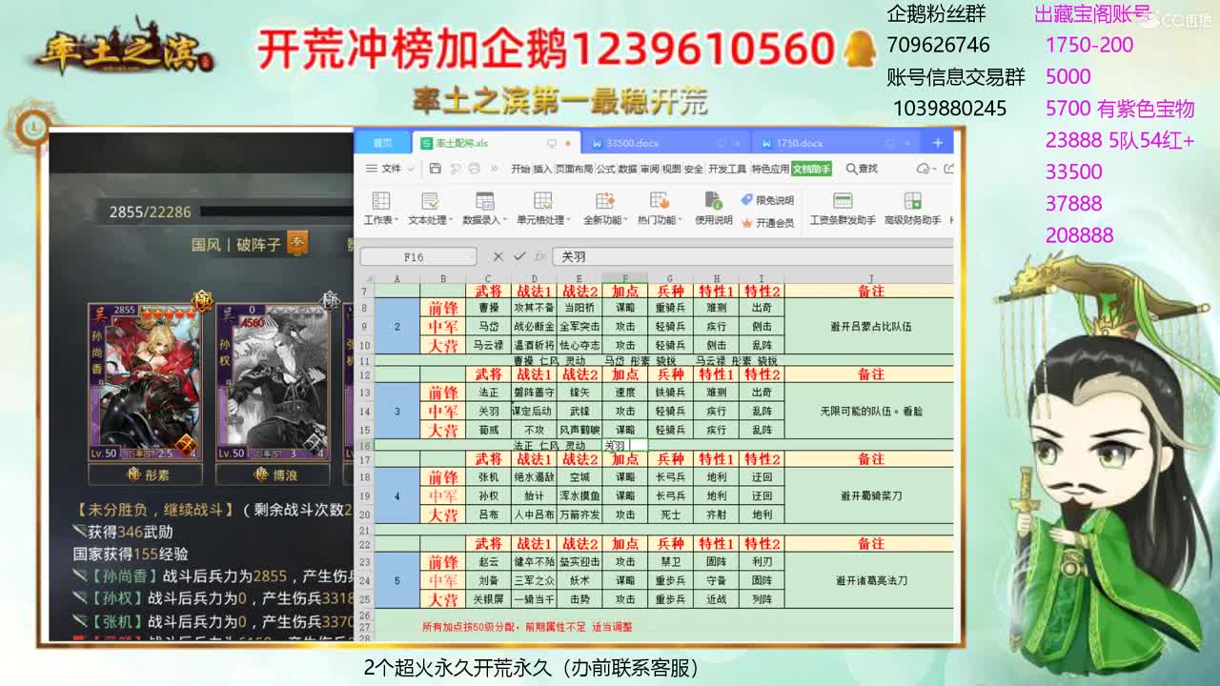1220x686 pixels.
Task: Click the 查找 search icon
Action: pos(851,169)
